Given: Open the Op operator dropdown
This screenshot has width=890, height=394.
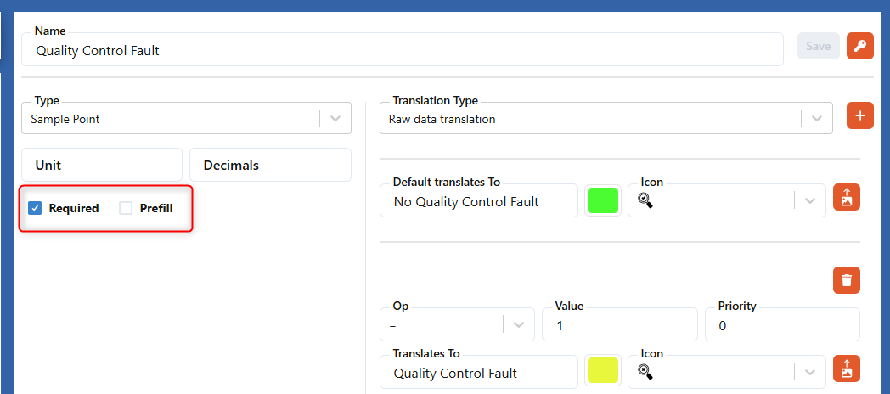Looking at the screenshot, I should tap(518, 325).
